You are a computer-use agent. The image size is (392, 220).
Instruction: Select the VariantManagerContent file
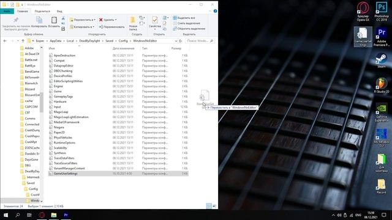pos(118,169)
